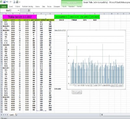Open the Rozložení stránky ribbon tab
This screenshot has height=119, width=130.
28,7
